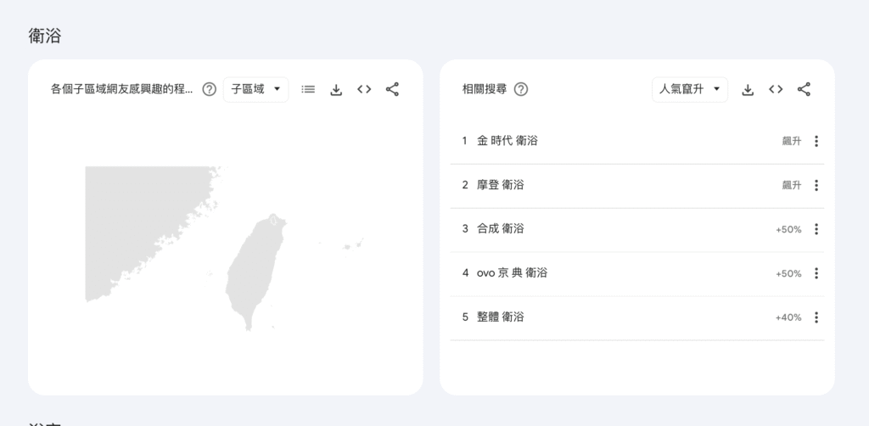Open more options for ovo 京 典 衛浴
The width and height of the screenshot is (869, 426).
click(x=816, y=273)
